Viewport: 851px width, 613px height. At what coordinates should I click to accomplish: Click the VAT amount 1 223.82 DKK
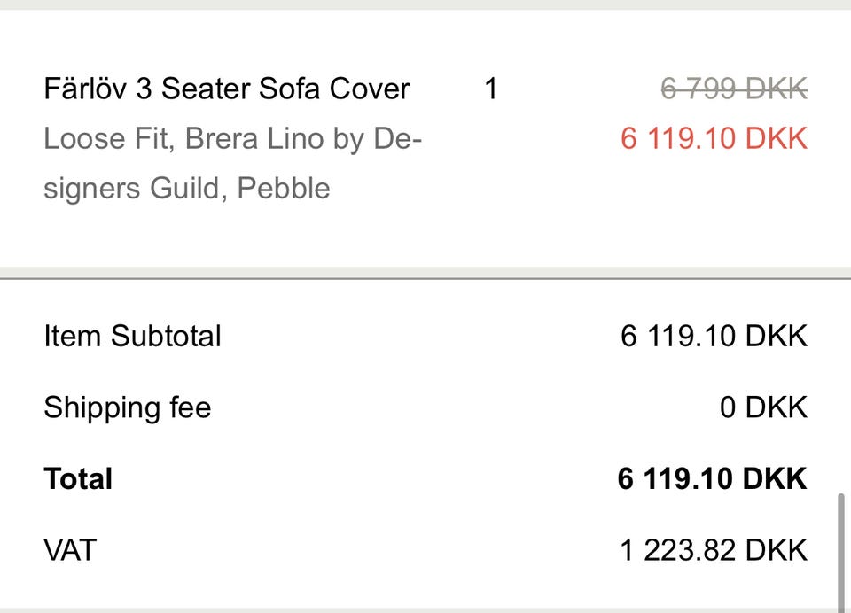[x=714, y=551]
